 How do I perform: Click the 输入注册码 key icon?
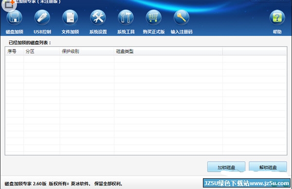[x=182, y=17]
